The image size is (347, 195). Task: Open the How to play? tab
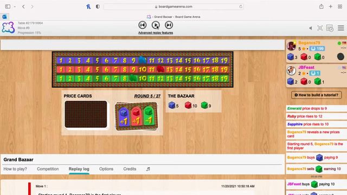(x=15, y=169)
